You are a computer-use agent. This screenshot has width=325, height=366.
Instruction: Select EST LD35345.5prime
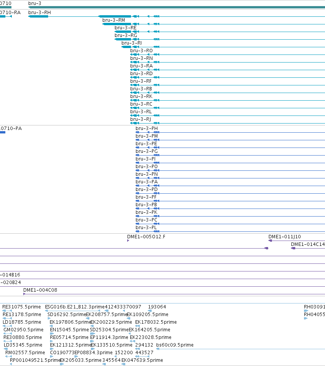click(x=23, y=345)
